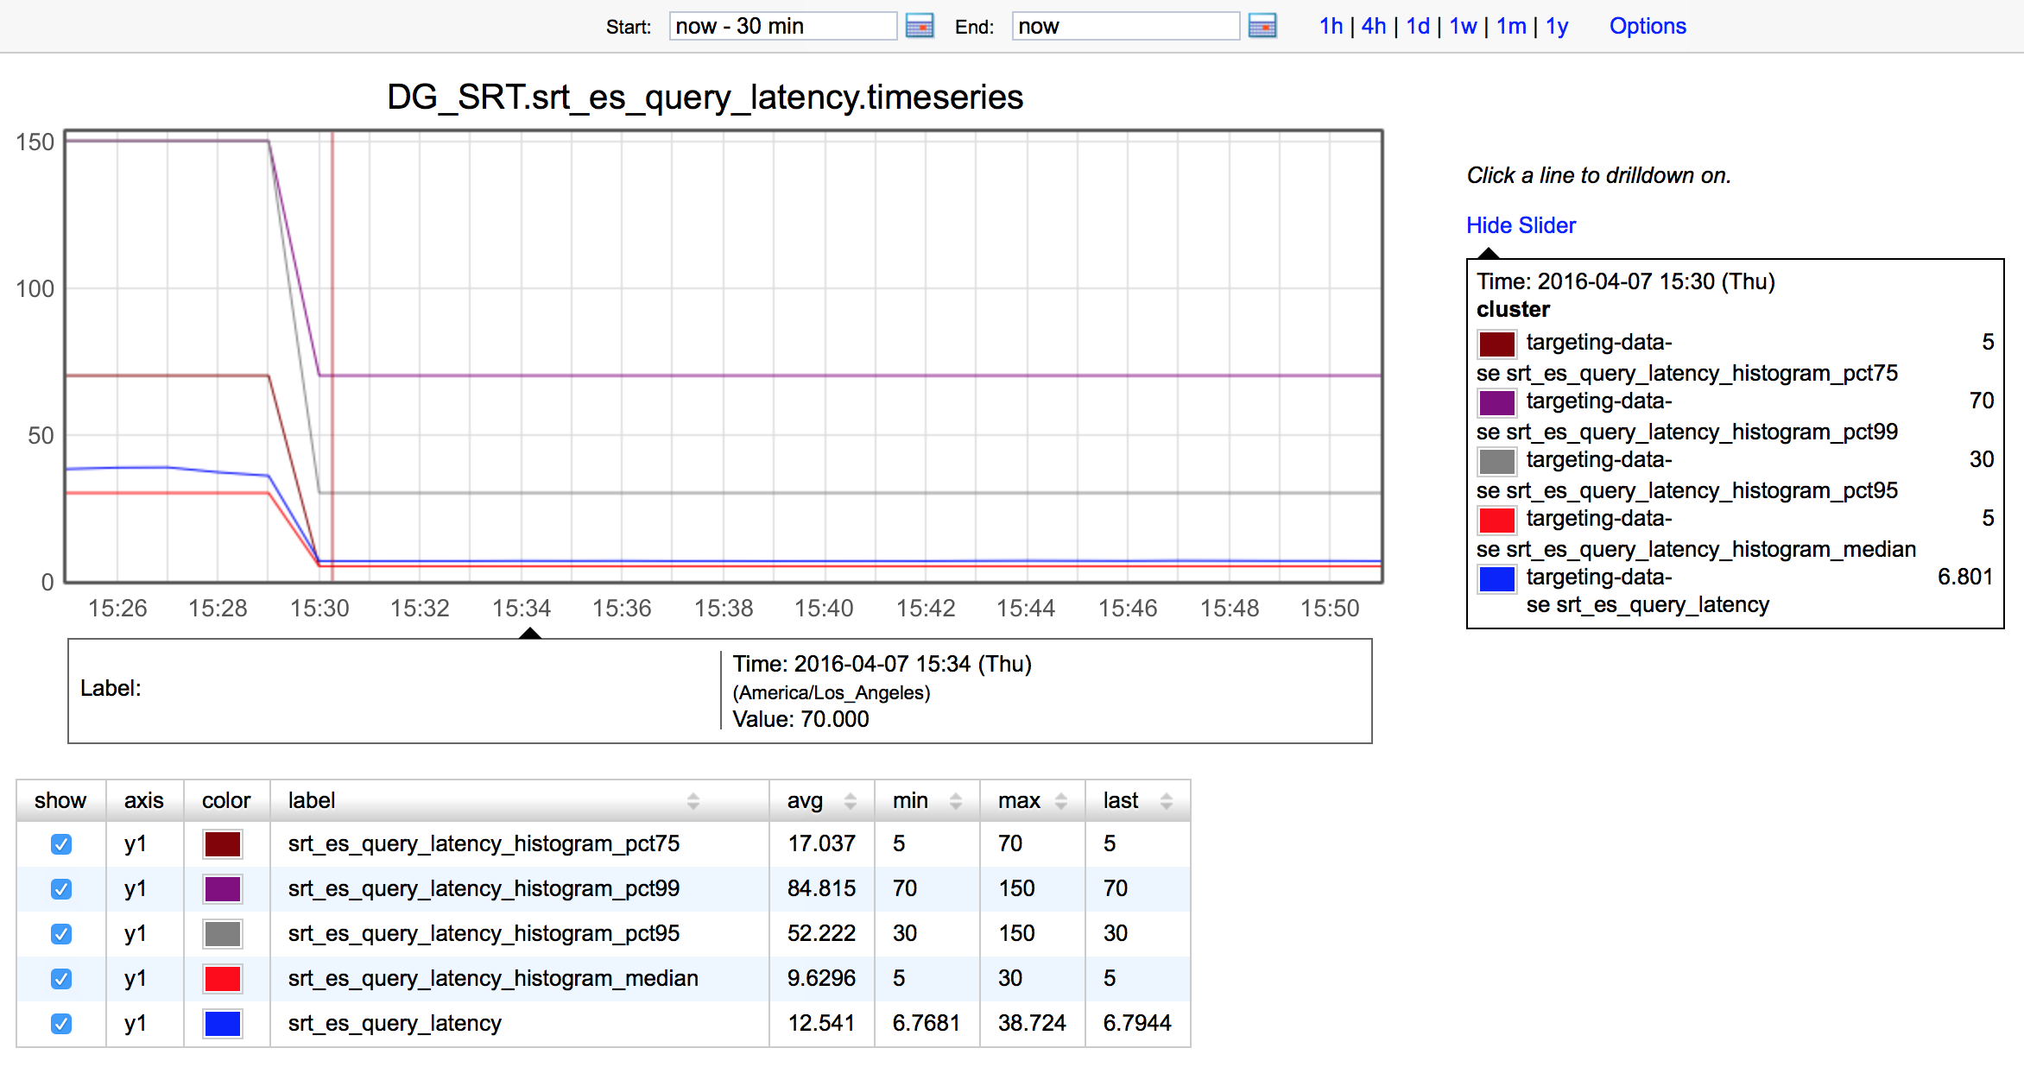Click dark red pct75 swatch in cluster legend

point(1497,344)
